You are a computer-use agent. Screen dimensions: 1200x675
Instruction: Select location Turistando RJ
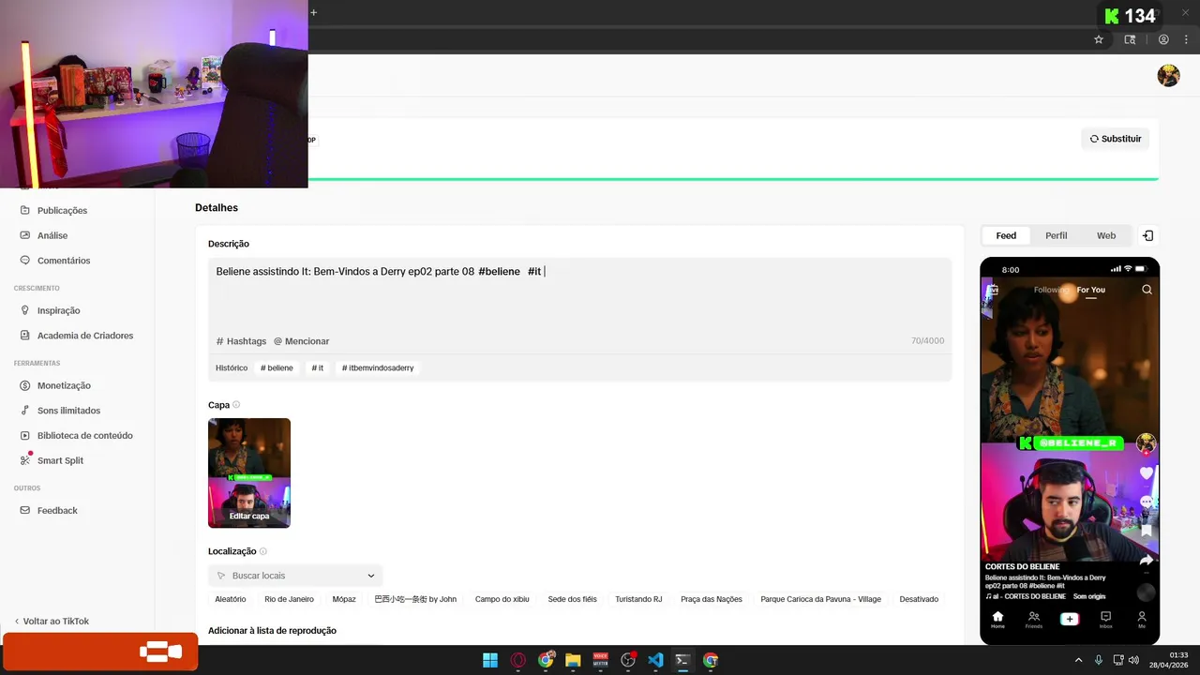coord(638,599)
